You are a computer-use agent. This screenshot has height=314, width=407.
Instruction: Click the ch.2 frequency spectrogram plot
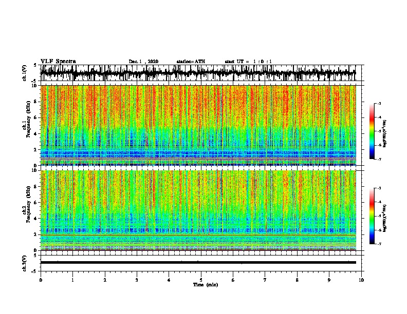(198, 210)
